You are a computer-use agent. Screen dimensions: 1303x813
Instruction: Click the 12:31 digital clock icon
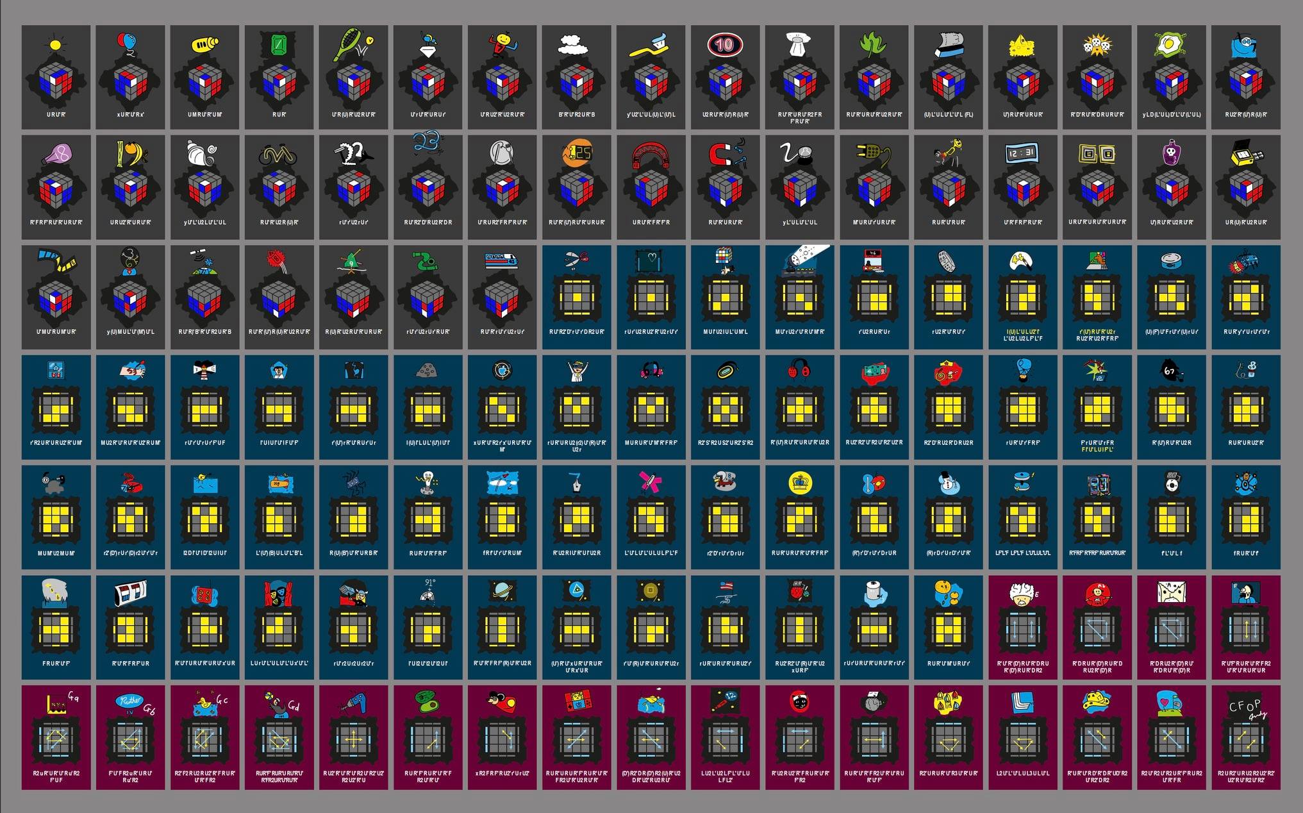coord(1022,154)
